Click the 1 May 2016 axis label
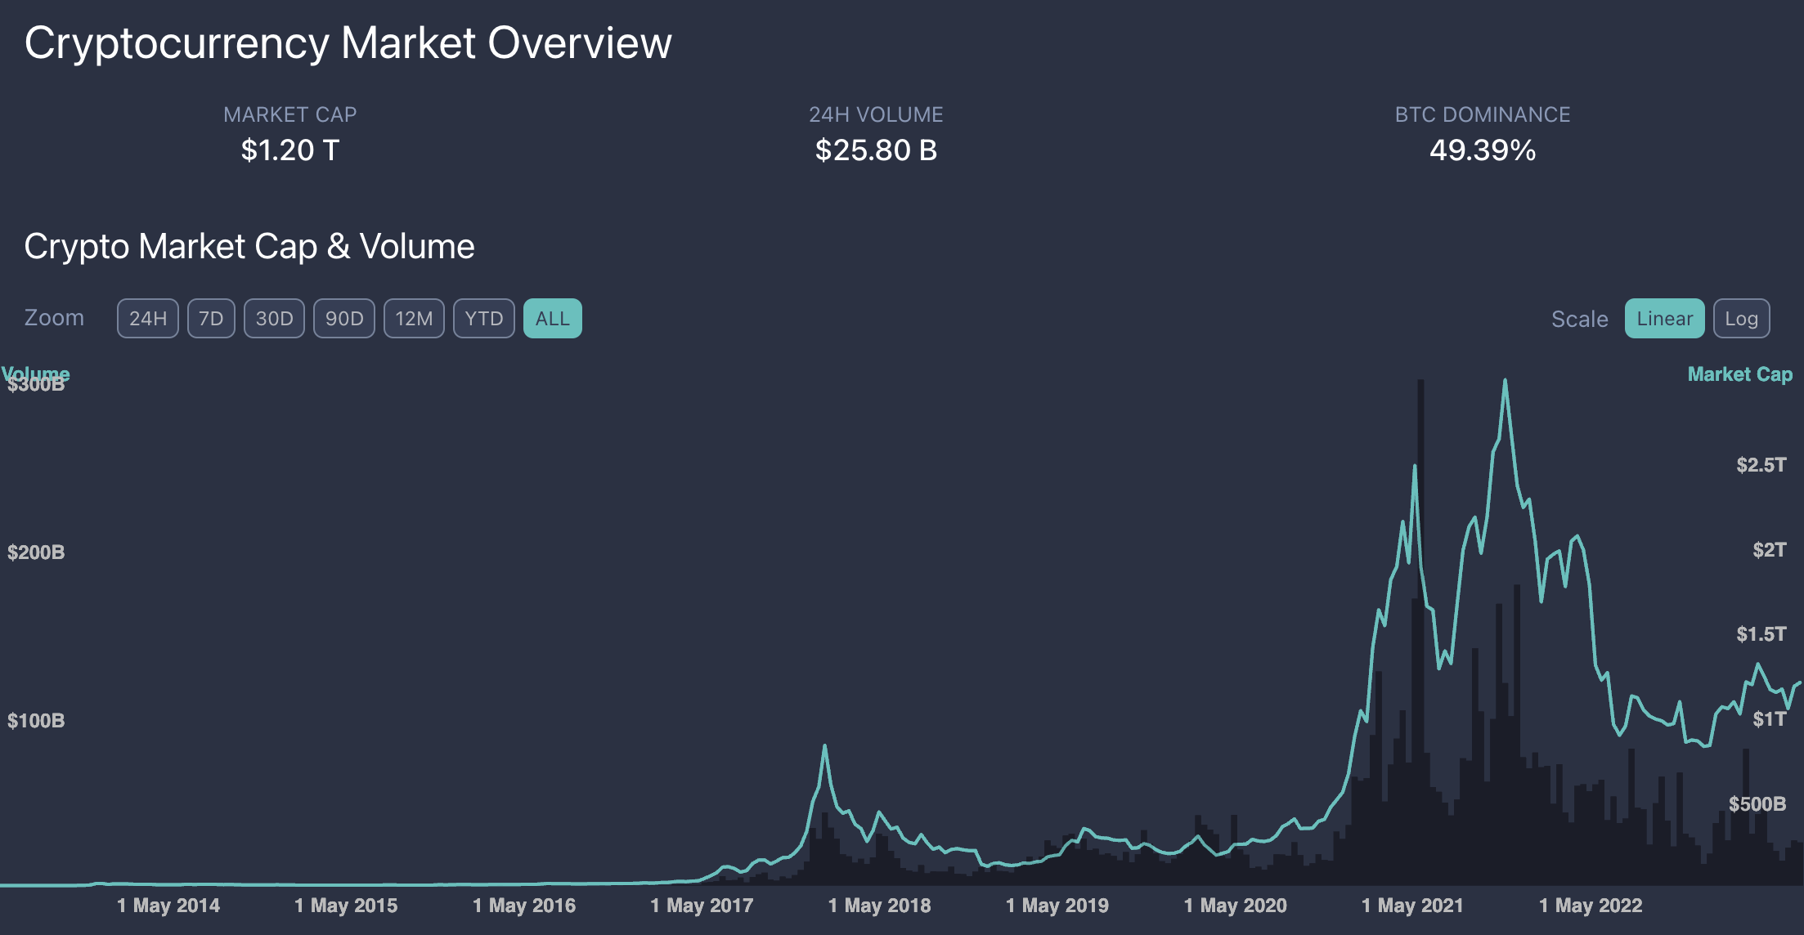 tap(524, 906)
